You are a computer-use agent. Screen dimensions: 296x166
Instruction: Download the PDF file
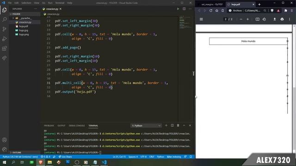(x=275, y=19)
